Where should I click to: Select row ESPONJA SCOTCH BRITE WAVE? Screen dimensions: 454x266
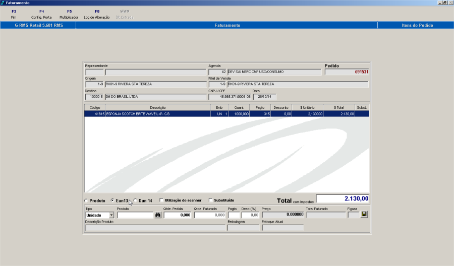pos(226,114)
